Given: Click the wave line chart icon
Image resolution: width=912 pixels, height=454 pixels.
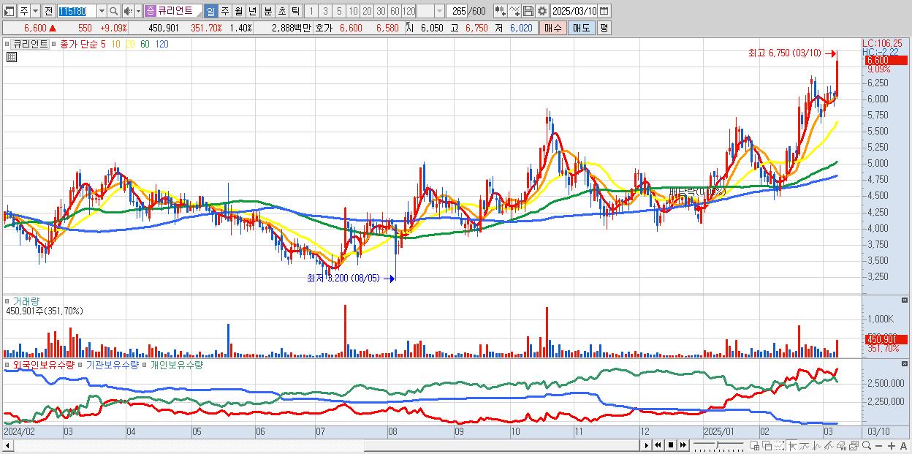Looking at the screenshot, I should pos(805,445).
